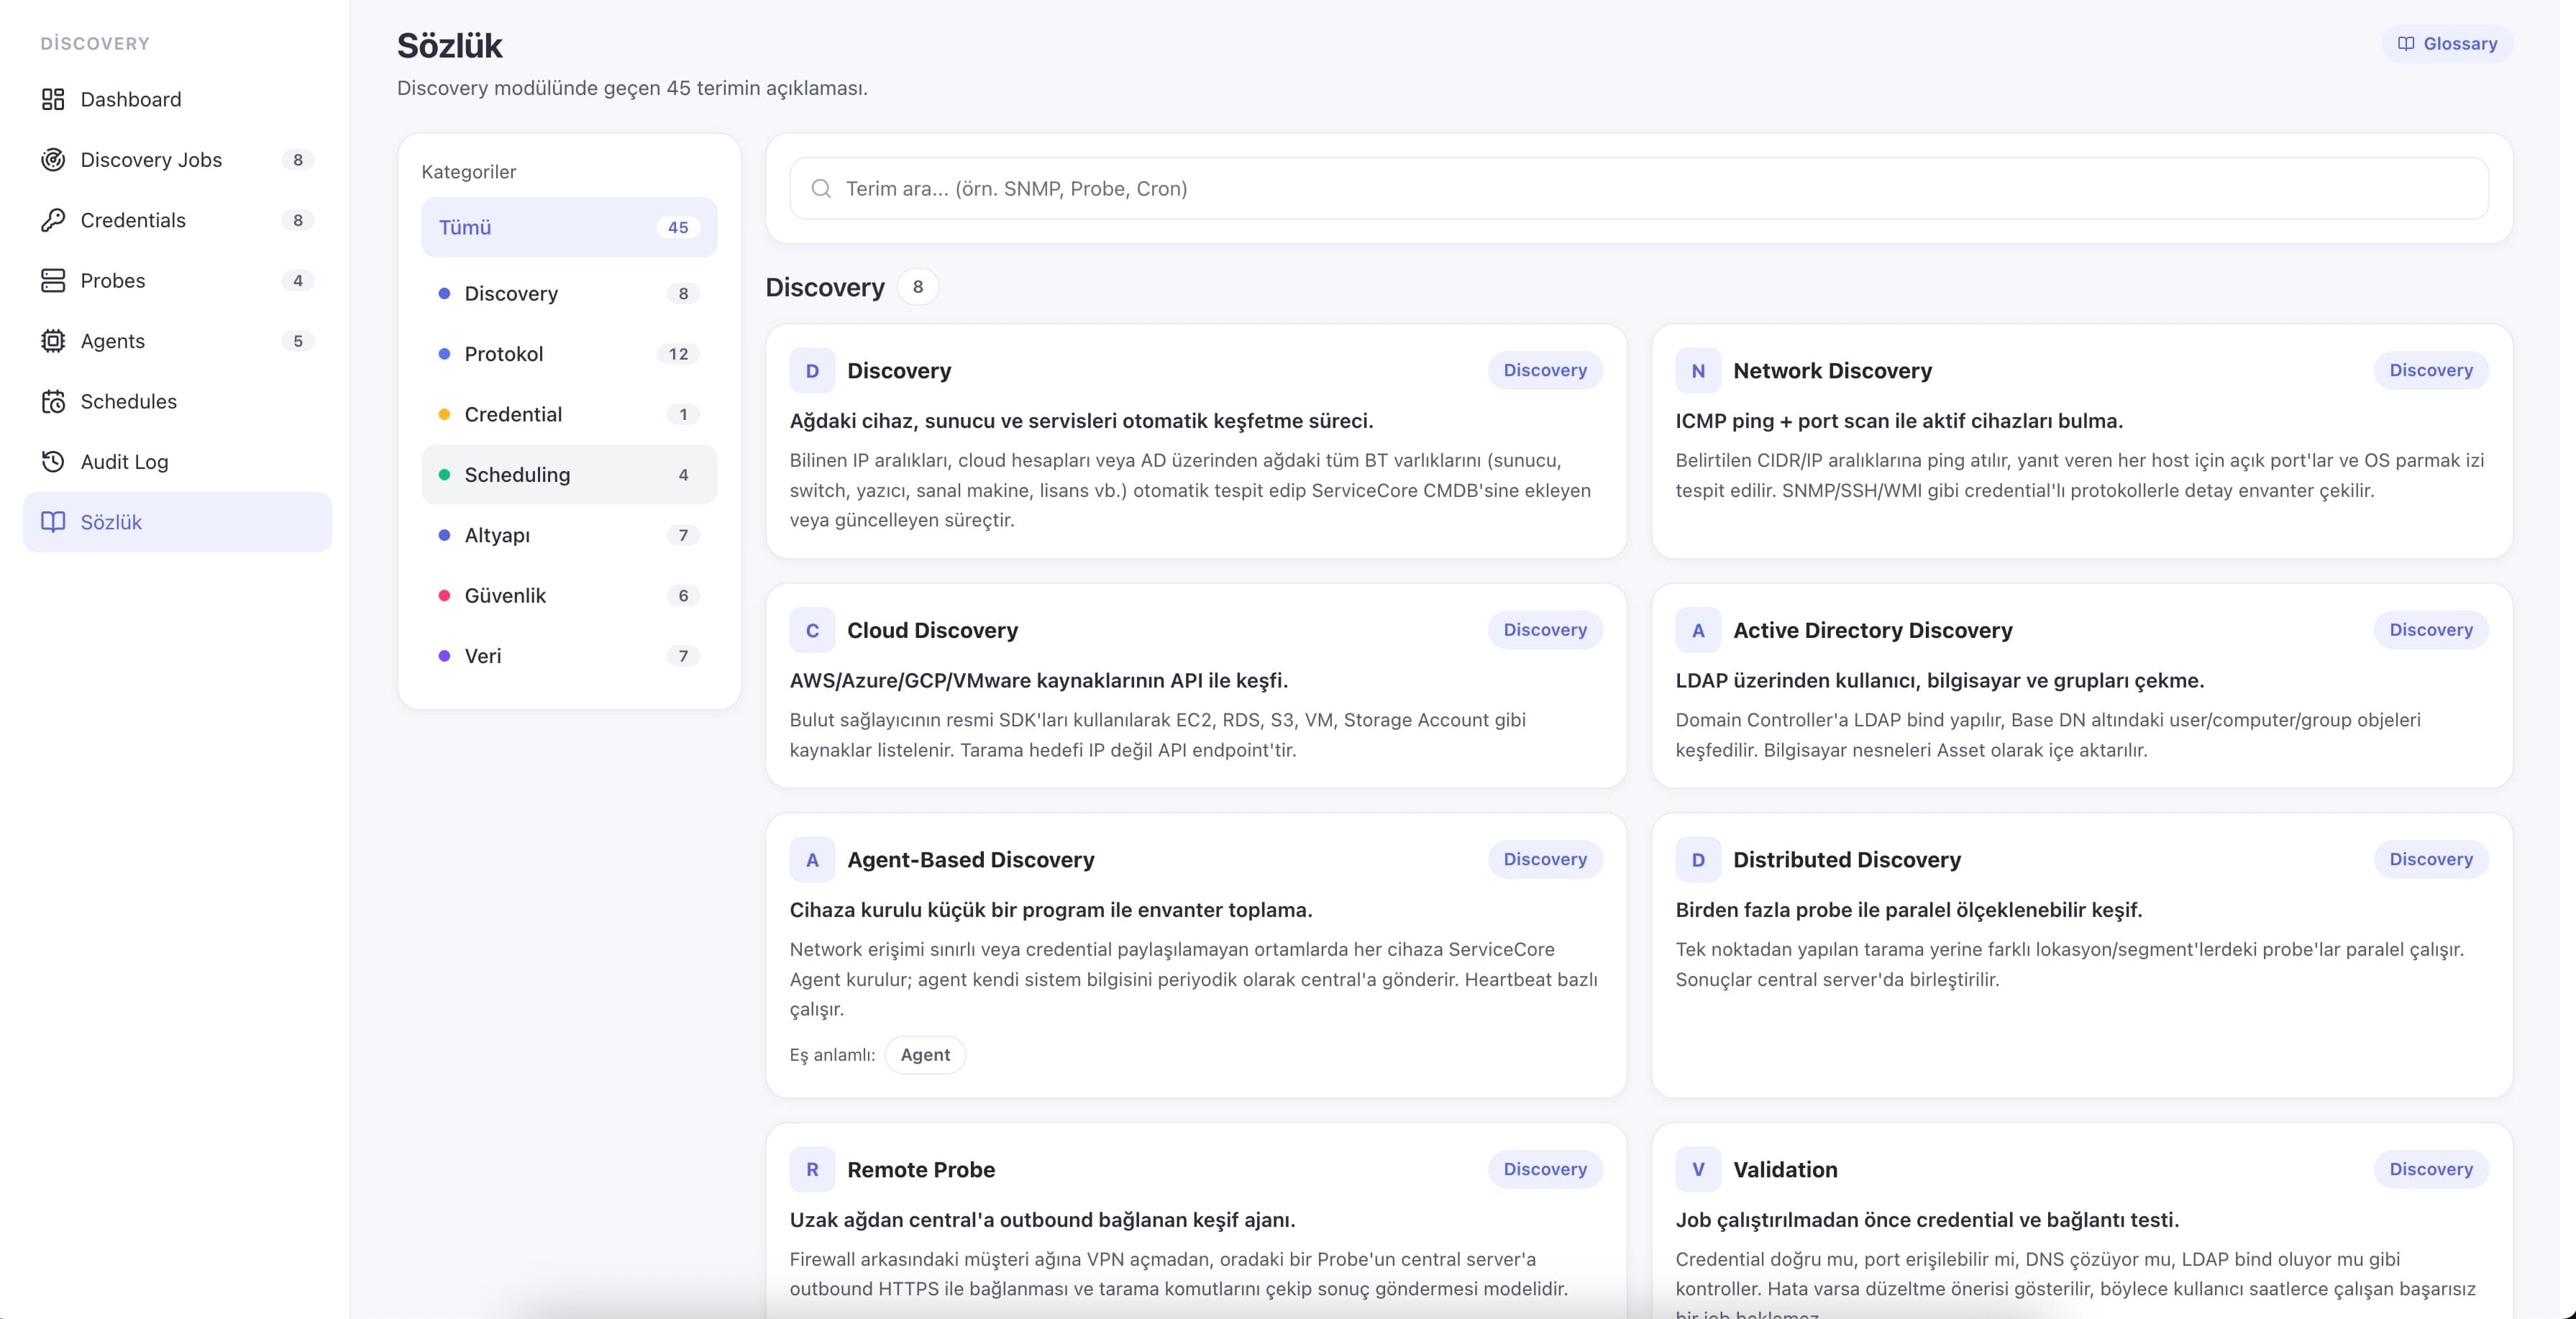Open Dashboard from the sidebar
2576x1319 pixels.
tap(177, 99)
